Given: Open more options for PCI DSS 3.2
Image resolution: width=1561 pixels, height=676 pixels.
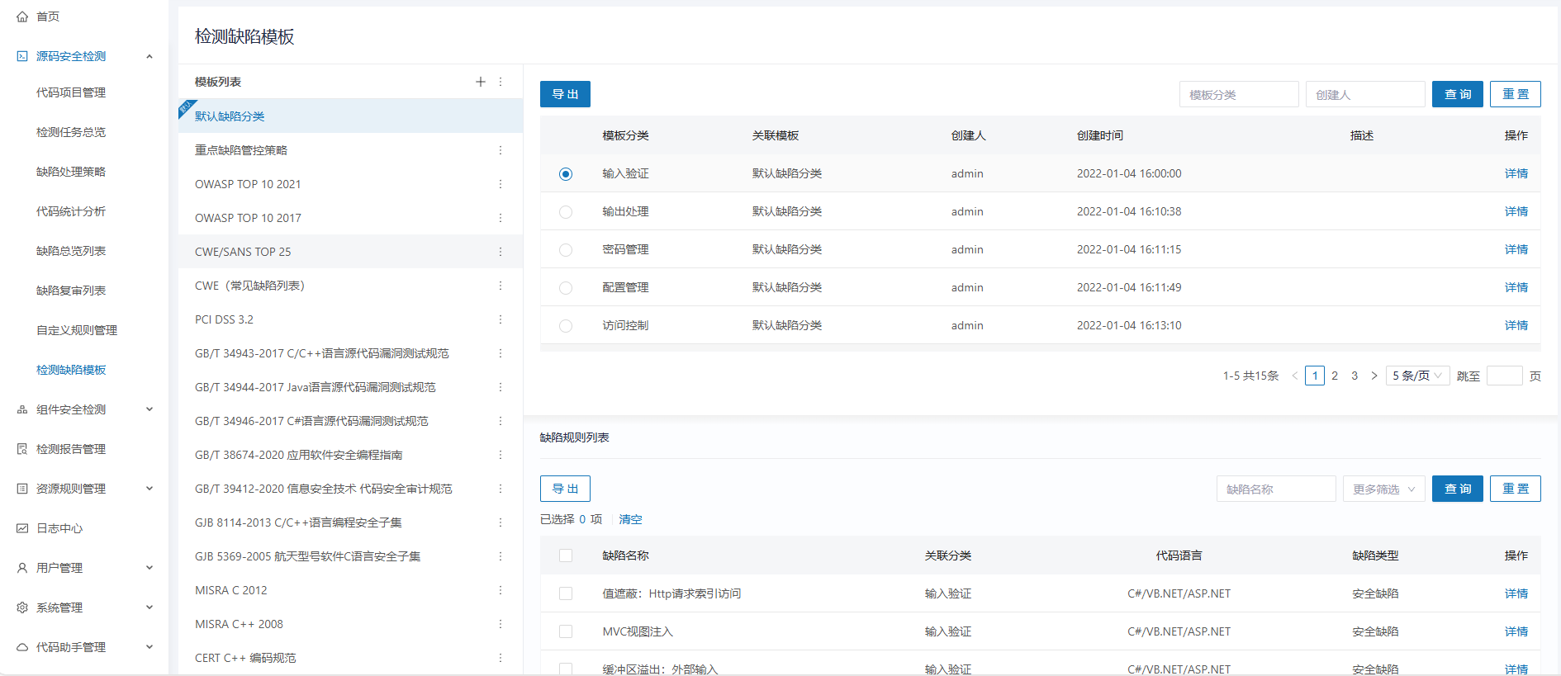Looking at the screenshot, I should click(501, 319).
